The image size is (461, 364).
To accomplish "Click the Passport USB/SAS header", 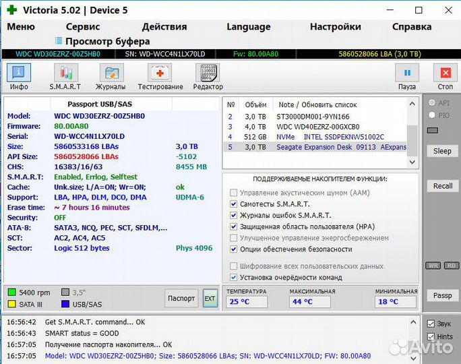I will 100,104.
